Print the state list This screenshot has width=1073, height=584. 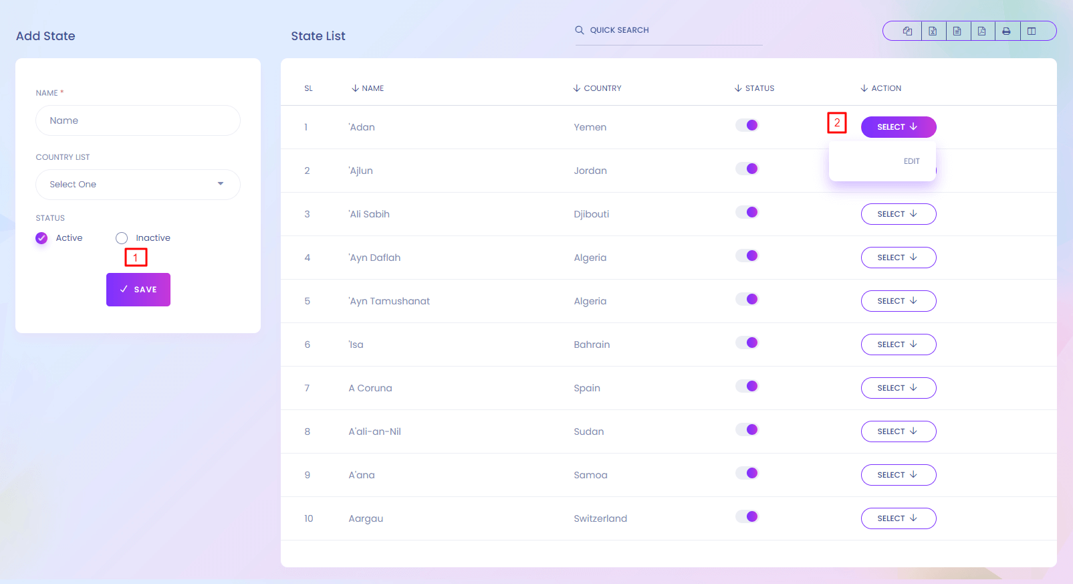point(1006,31)
